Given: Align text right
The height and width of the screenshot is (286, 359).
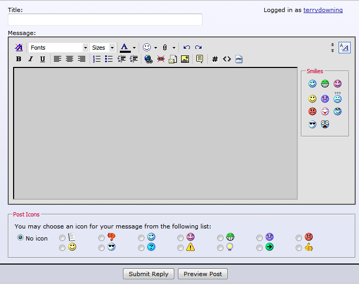Looking at the screenshot, I should [82, 59].
